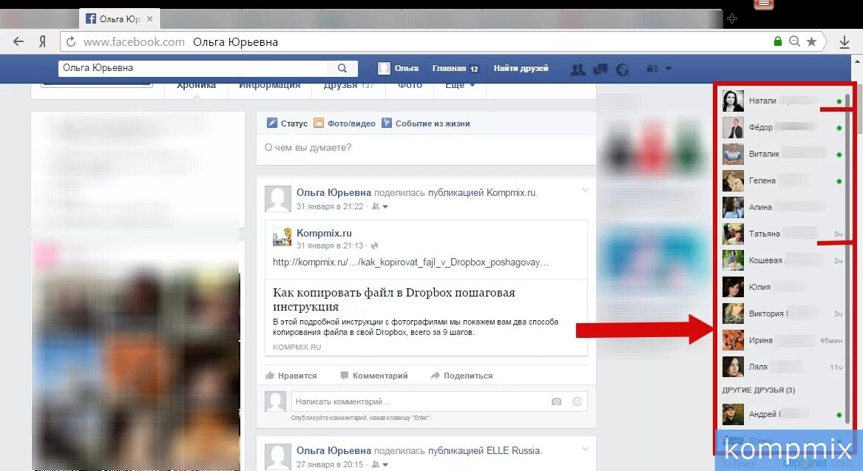This screenshot has width=863, height=471.
Task: Open the magnifier icon in the address bar
Action: pos(794,41)
